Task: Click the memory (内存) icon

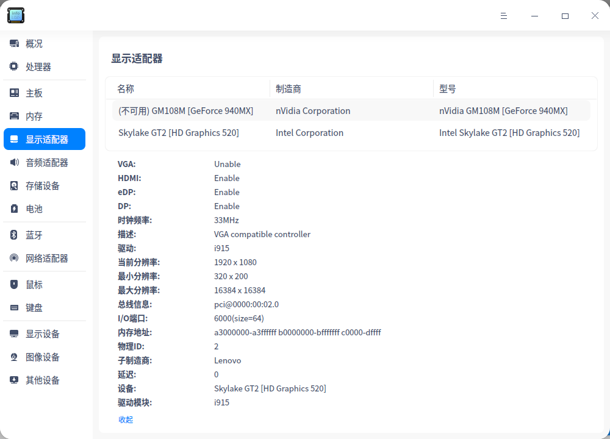Action: pyautogui.click(x=14, y=116)
